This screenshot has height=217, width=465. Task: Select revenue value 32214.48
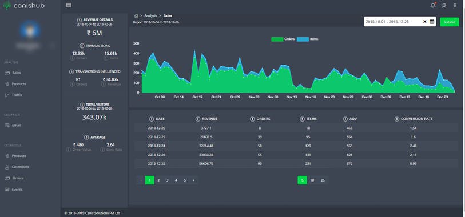tap(206, 146)
